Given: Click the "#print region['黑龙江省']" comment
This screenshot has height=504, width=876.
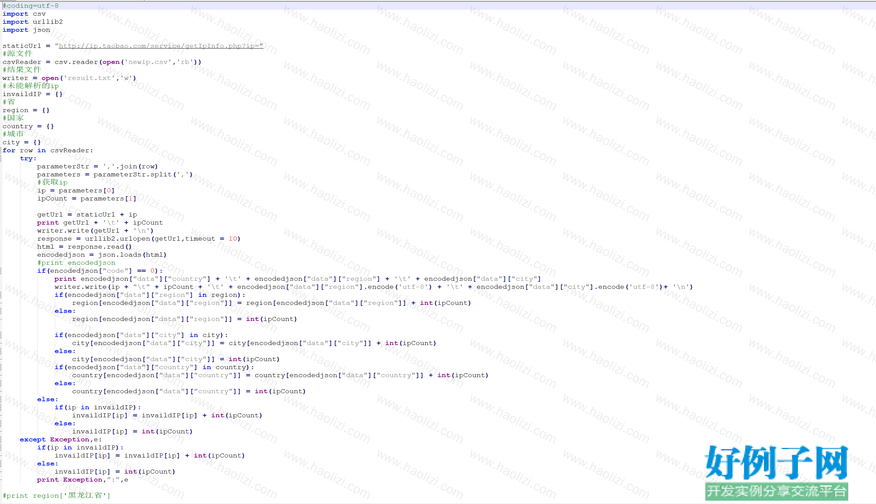Looking at the screenshot, I should 57,495.
